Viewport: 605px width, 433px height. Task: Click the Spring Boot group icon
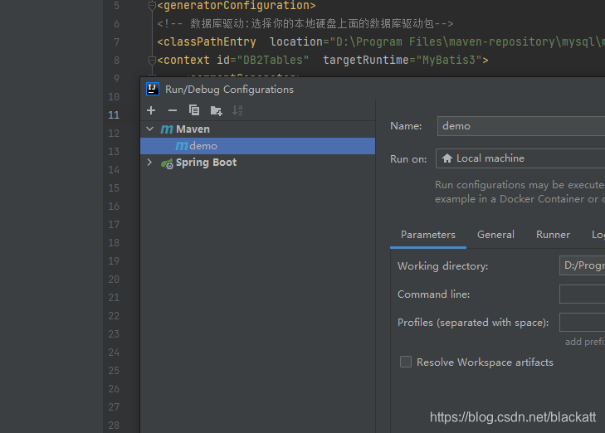click(167, 163)
